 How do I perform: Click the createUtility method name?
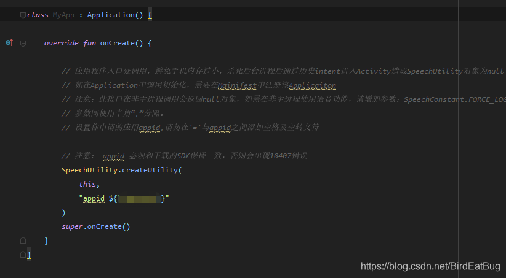coord(150,170)
